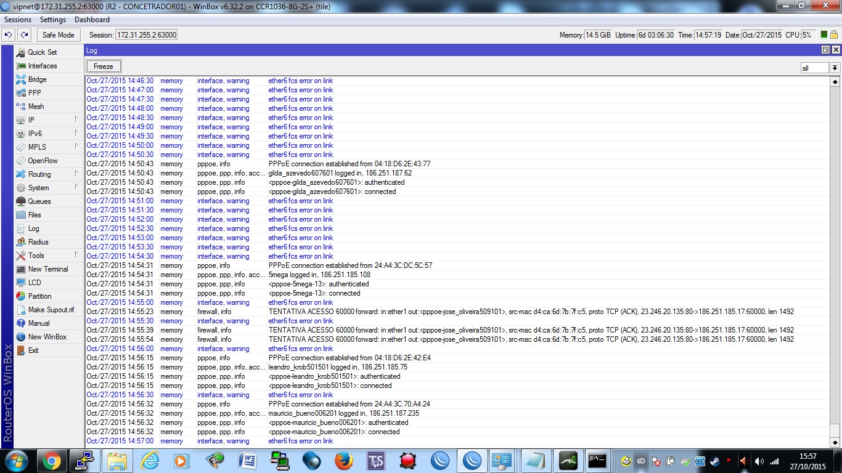The height and width of the screenshot is (473, 842).
Task: Maximize the Log inner window
Action: pos(826,50)
